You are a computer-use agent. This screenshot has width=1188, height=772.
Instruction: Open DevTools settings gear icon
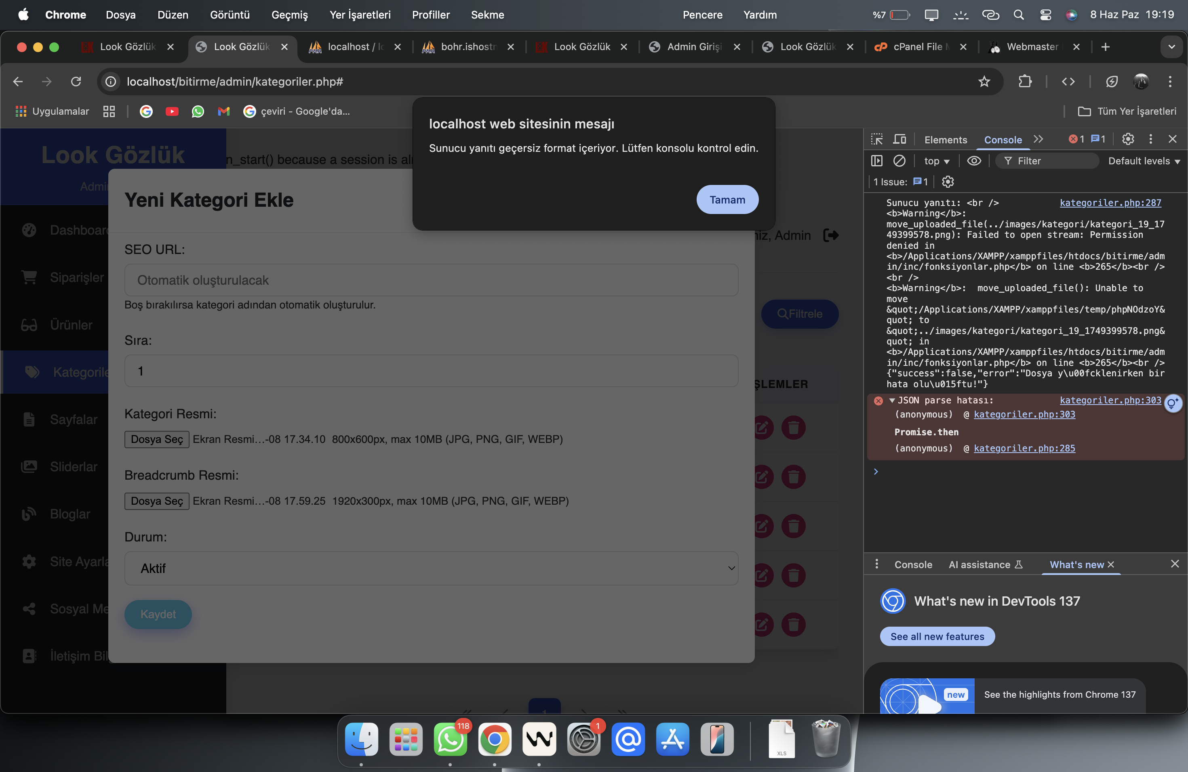click(1128, 139)
